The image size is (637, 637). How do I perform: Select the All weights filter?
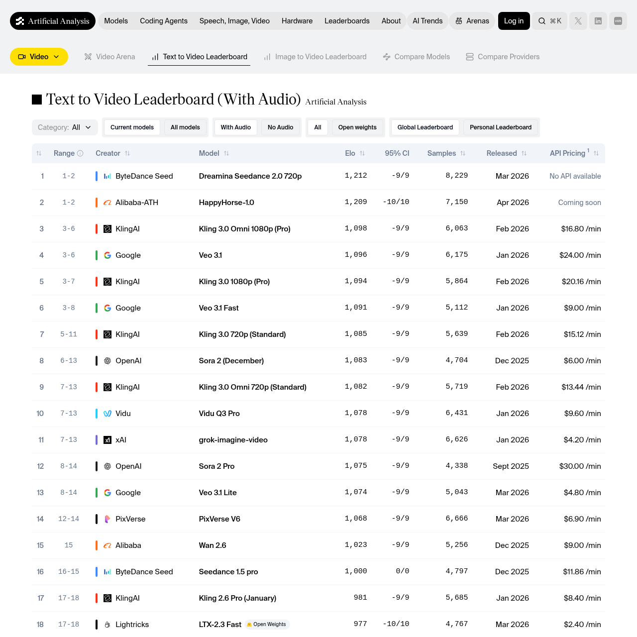[318, 127]
